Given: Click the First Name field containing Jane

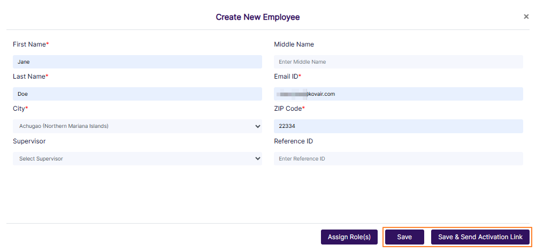Looking at the screenshot, I should click(x=137, y=62).
